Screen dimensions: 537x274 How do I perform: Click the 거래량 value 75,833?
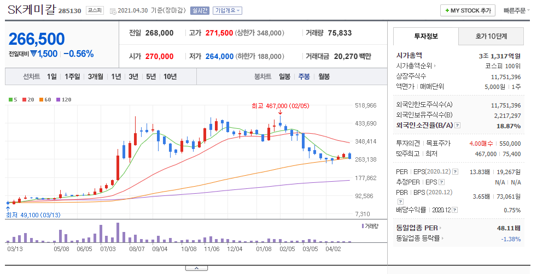tap(340, 33)
